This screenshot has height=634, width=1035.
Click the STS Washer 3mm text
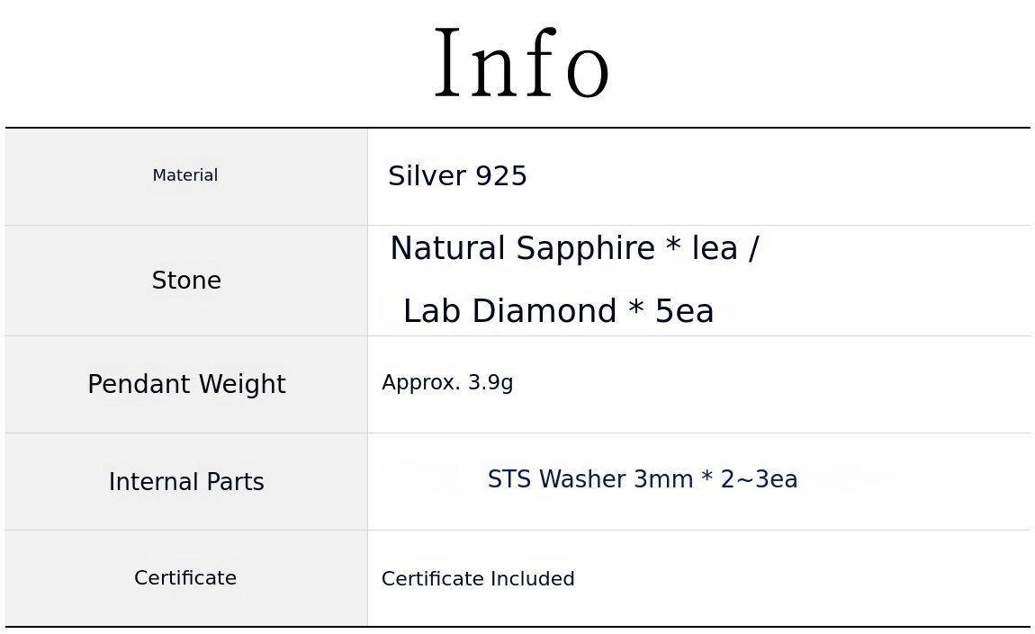642,480
